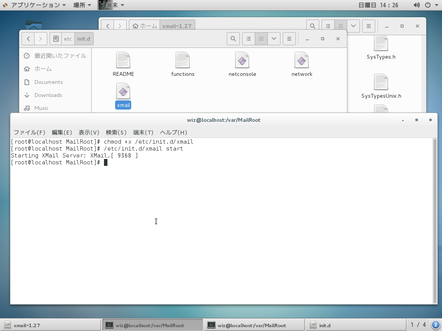Click the terminal vertical scrollbar
The width and height of the screenshot is (442, 331).
click(x=435, y=221)
